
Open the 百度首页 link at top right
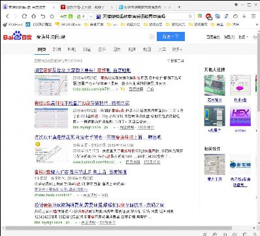click(213, 37)
